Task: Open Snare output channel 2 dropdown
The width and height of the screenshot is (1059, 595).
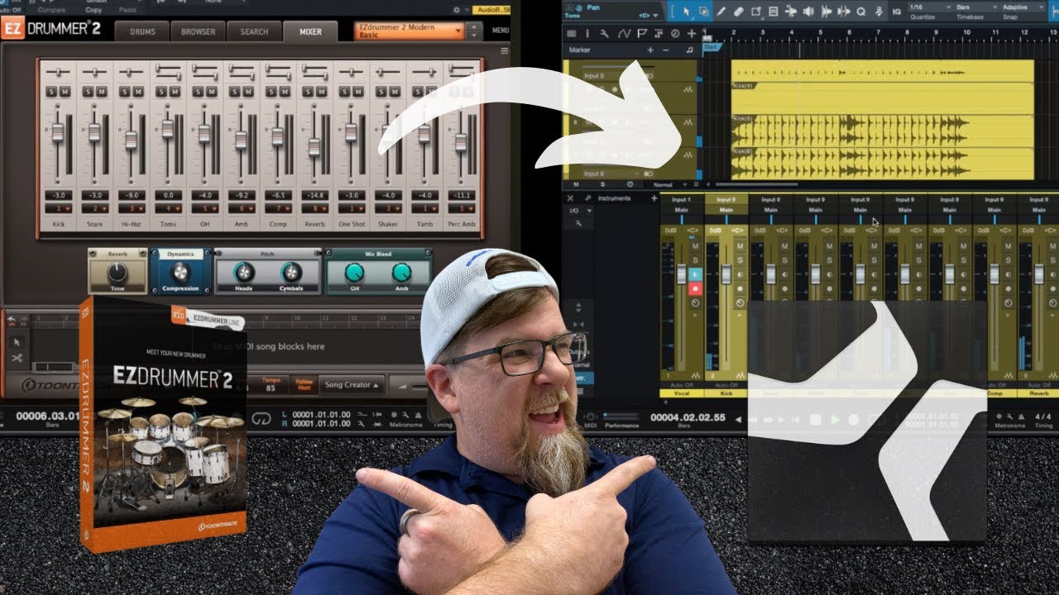Action: point(94,208)
